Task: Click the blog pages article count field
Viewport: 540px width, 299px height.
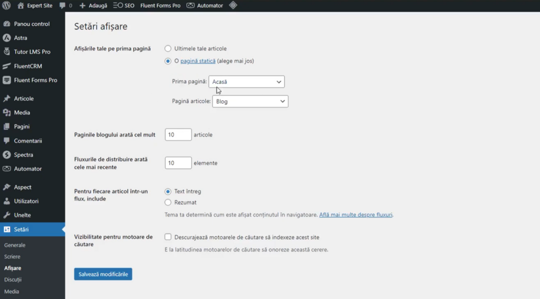Action: (x=178, y=135)
